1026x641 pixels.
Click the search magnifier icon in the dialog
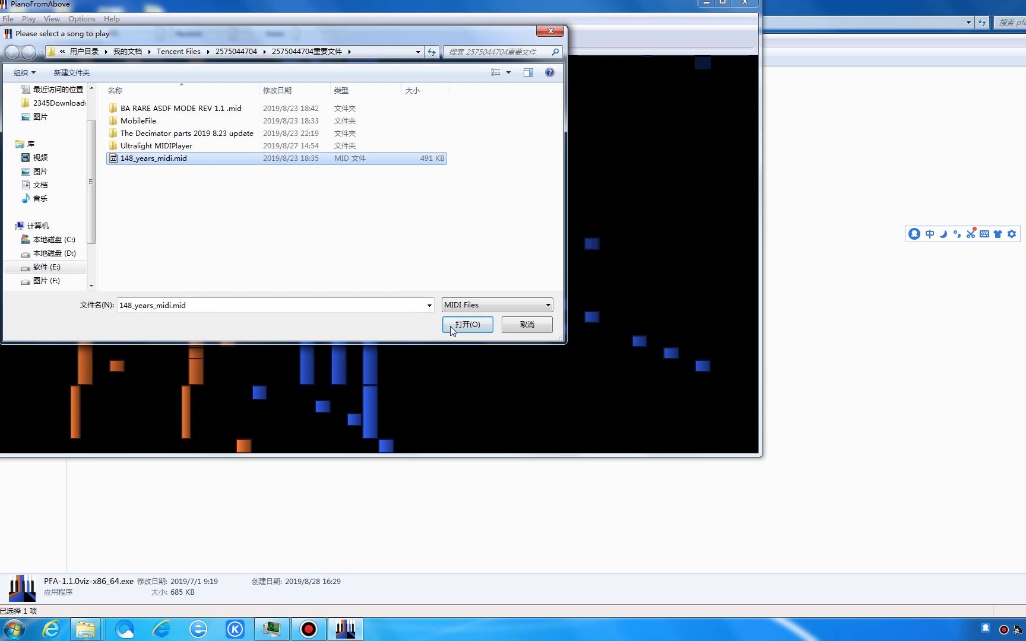click(x=555, y=52)
